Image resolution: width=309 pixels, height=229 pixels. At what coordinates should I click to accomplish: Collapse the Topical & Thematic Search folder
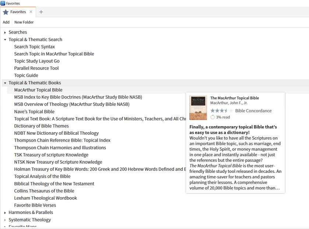pos(5,40)
